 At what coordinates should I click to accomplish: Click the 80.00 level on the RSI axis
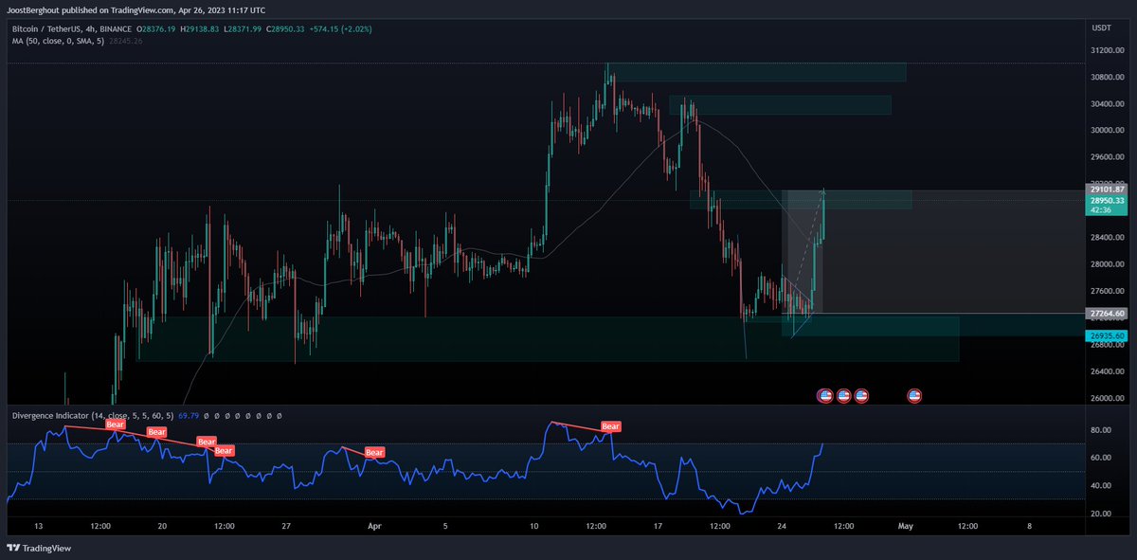[1099, 430]
